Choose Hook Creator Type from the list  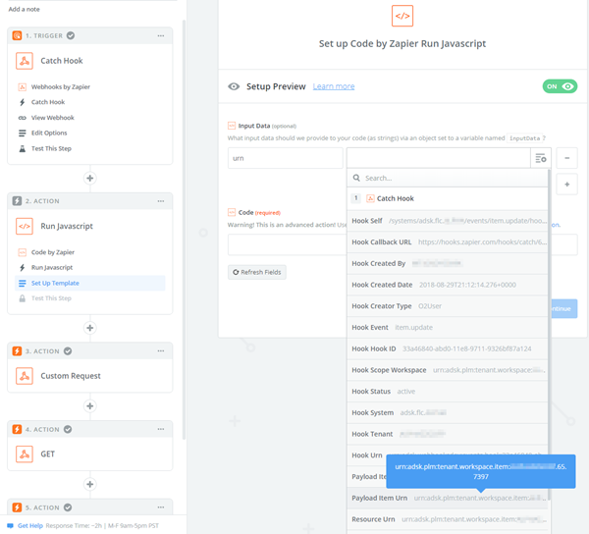448,306
